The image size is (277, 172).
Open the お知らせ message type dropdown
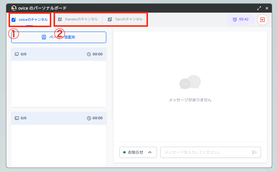[138, 152]
